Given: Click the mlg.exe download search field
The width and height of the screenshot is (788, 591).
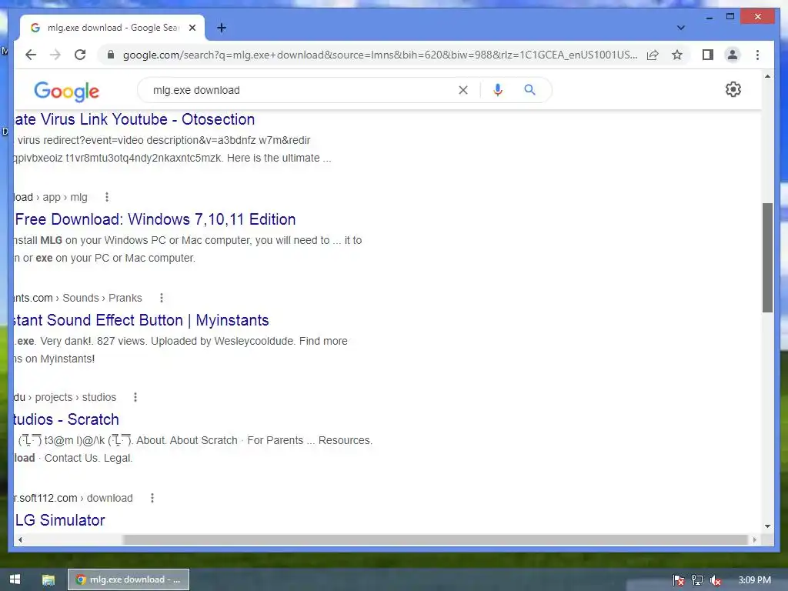Looking at the screenshot, I should click(x=302, y=90).
